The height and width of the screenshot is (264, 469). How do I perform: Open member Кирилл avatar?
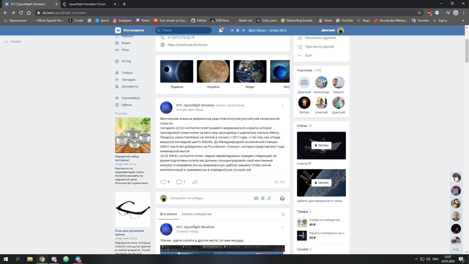click(339, 82)
